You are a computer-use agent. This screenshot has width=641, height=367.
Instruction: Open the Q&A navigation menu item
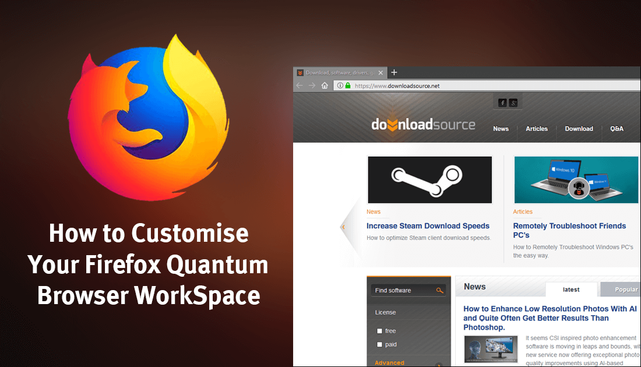[617, 129]
